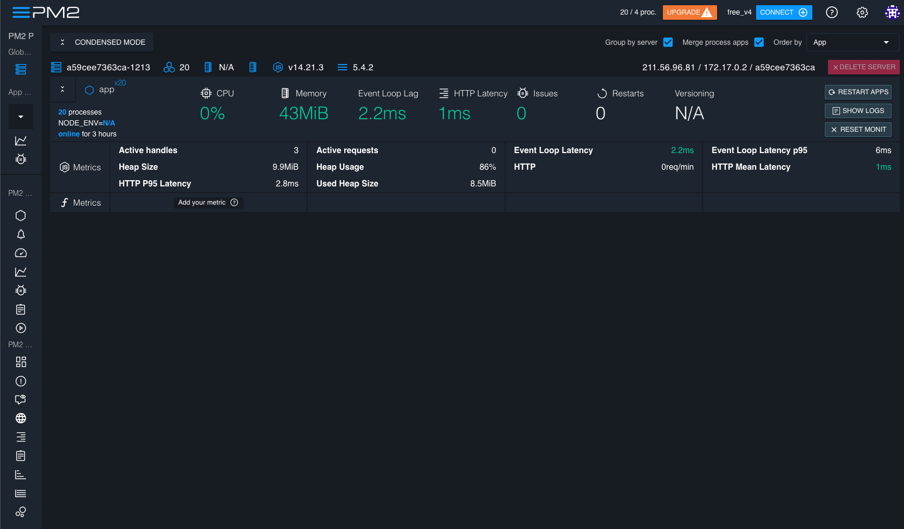Click SHOW LOGS button
The width and height of the screenshot is (904, 529).
[858, 111]
